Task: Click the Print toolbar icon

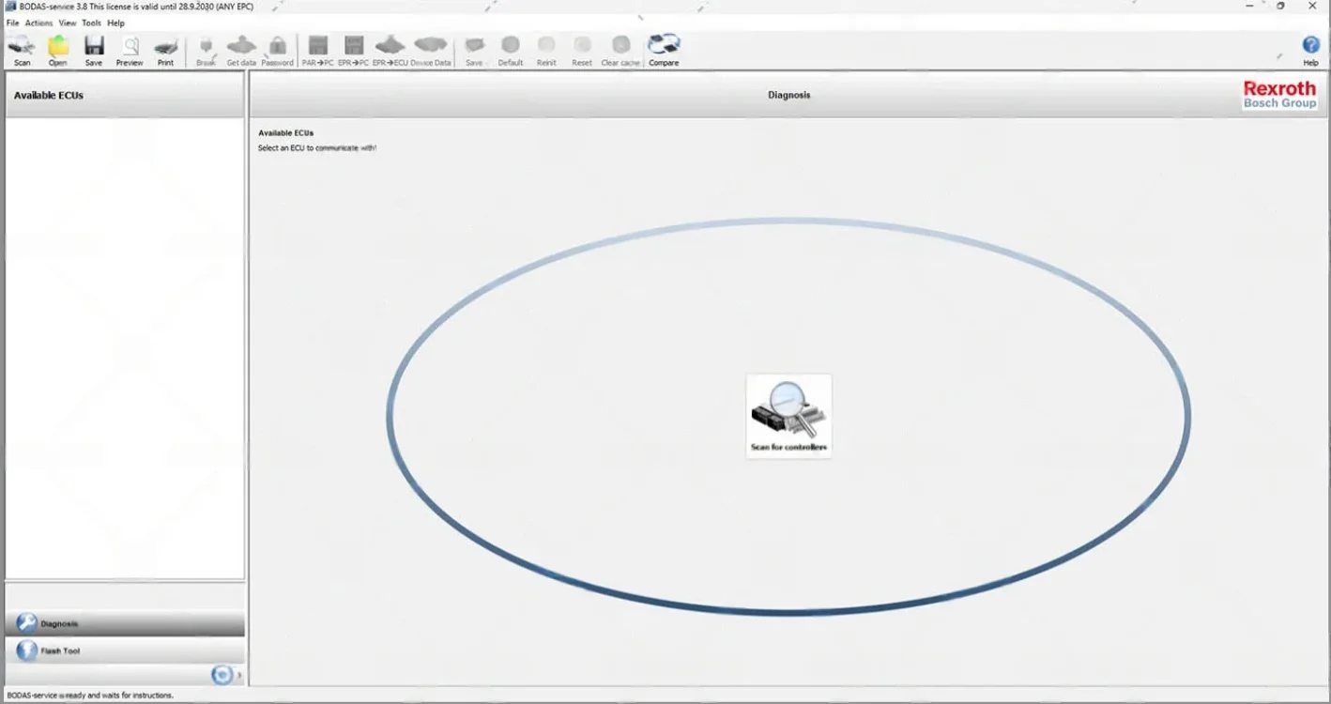Action: click(165, 49)
